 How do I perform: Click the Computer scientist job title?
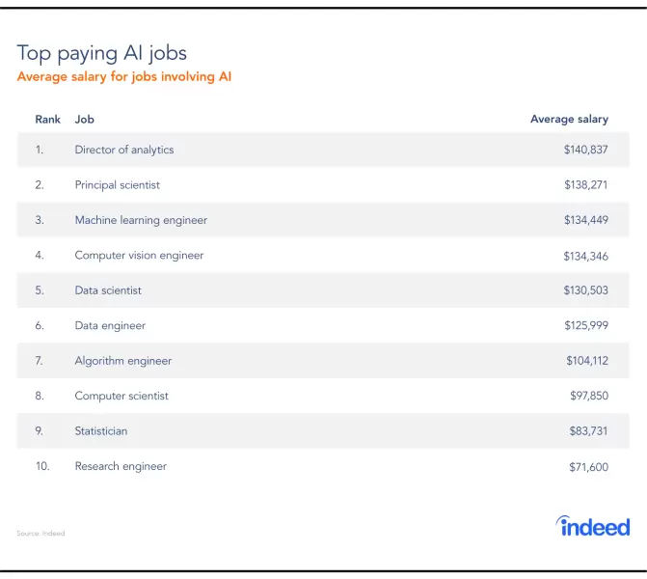[121, 396]
